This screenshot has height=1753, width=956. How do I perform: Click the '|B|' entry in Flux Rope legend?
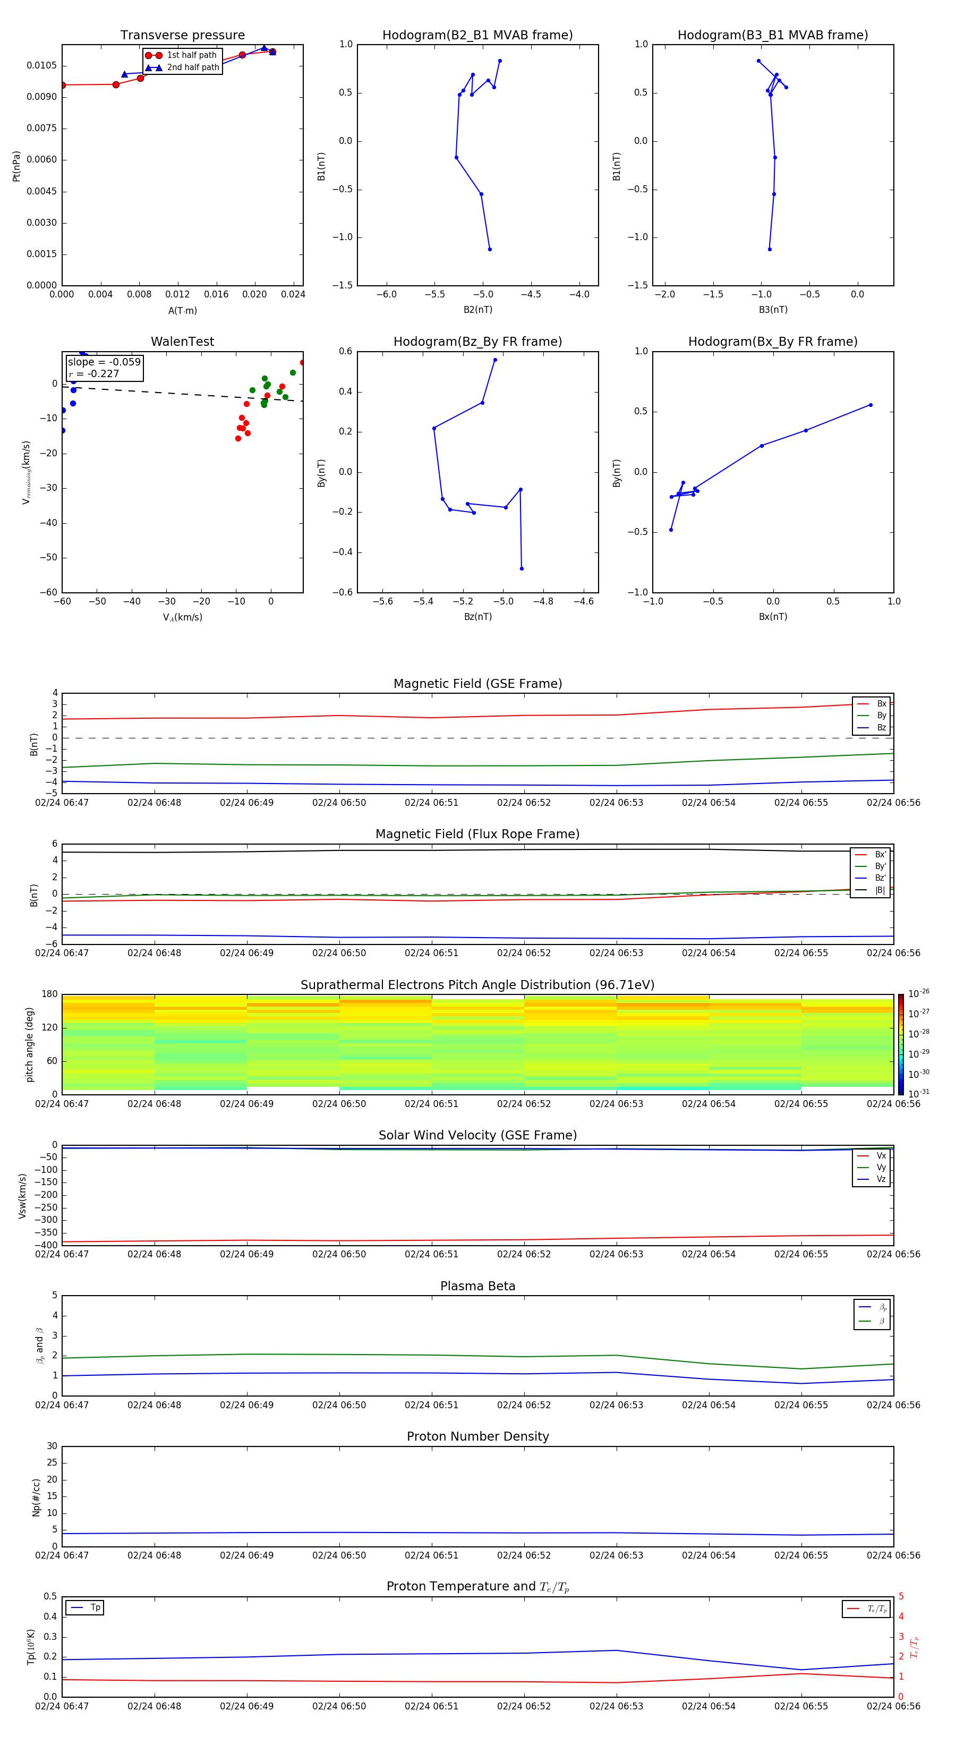(x=870, y=890)
